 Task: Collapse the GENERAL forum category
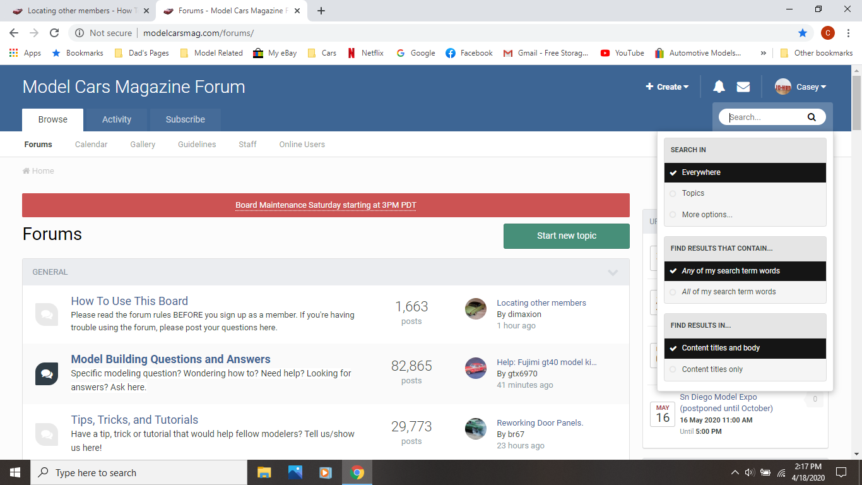(x=613, y=272)
